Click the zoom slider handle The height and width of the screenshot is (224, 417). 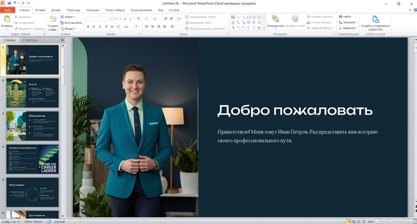tap(390, 221)
